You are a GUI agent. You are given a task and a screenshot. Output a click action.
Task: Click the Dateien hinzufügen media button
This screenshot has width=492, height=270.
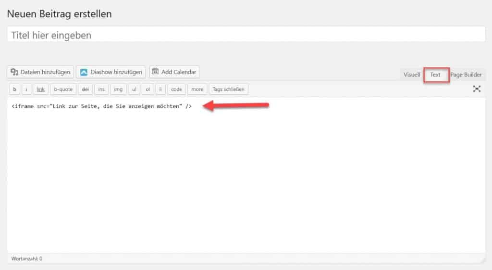point(40,72)
